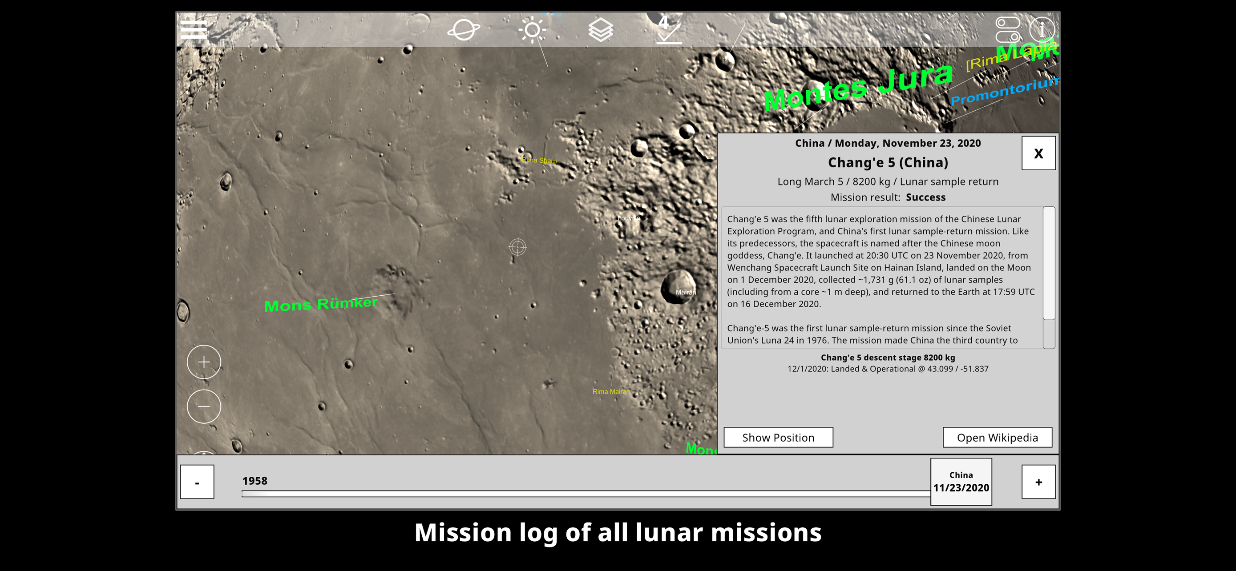This screenshot has width=1236, height=571.
Task: Open the layers stack icon
Action: 600,30
